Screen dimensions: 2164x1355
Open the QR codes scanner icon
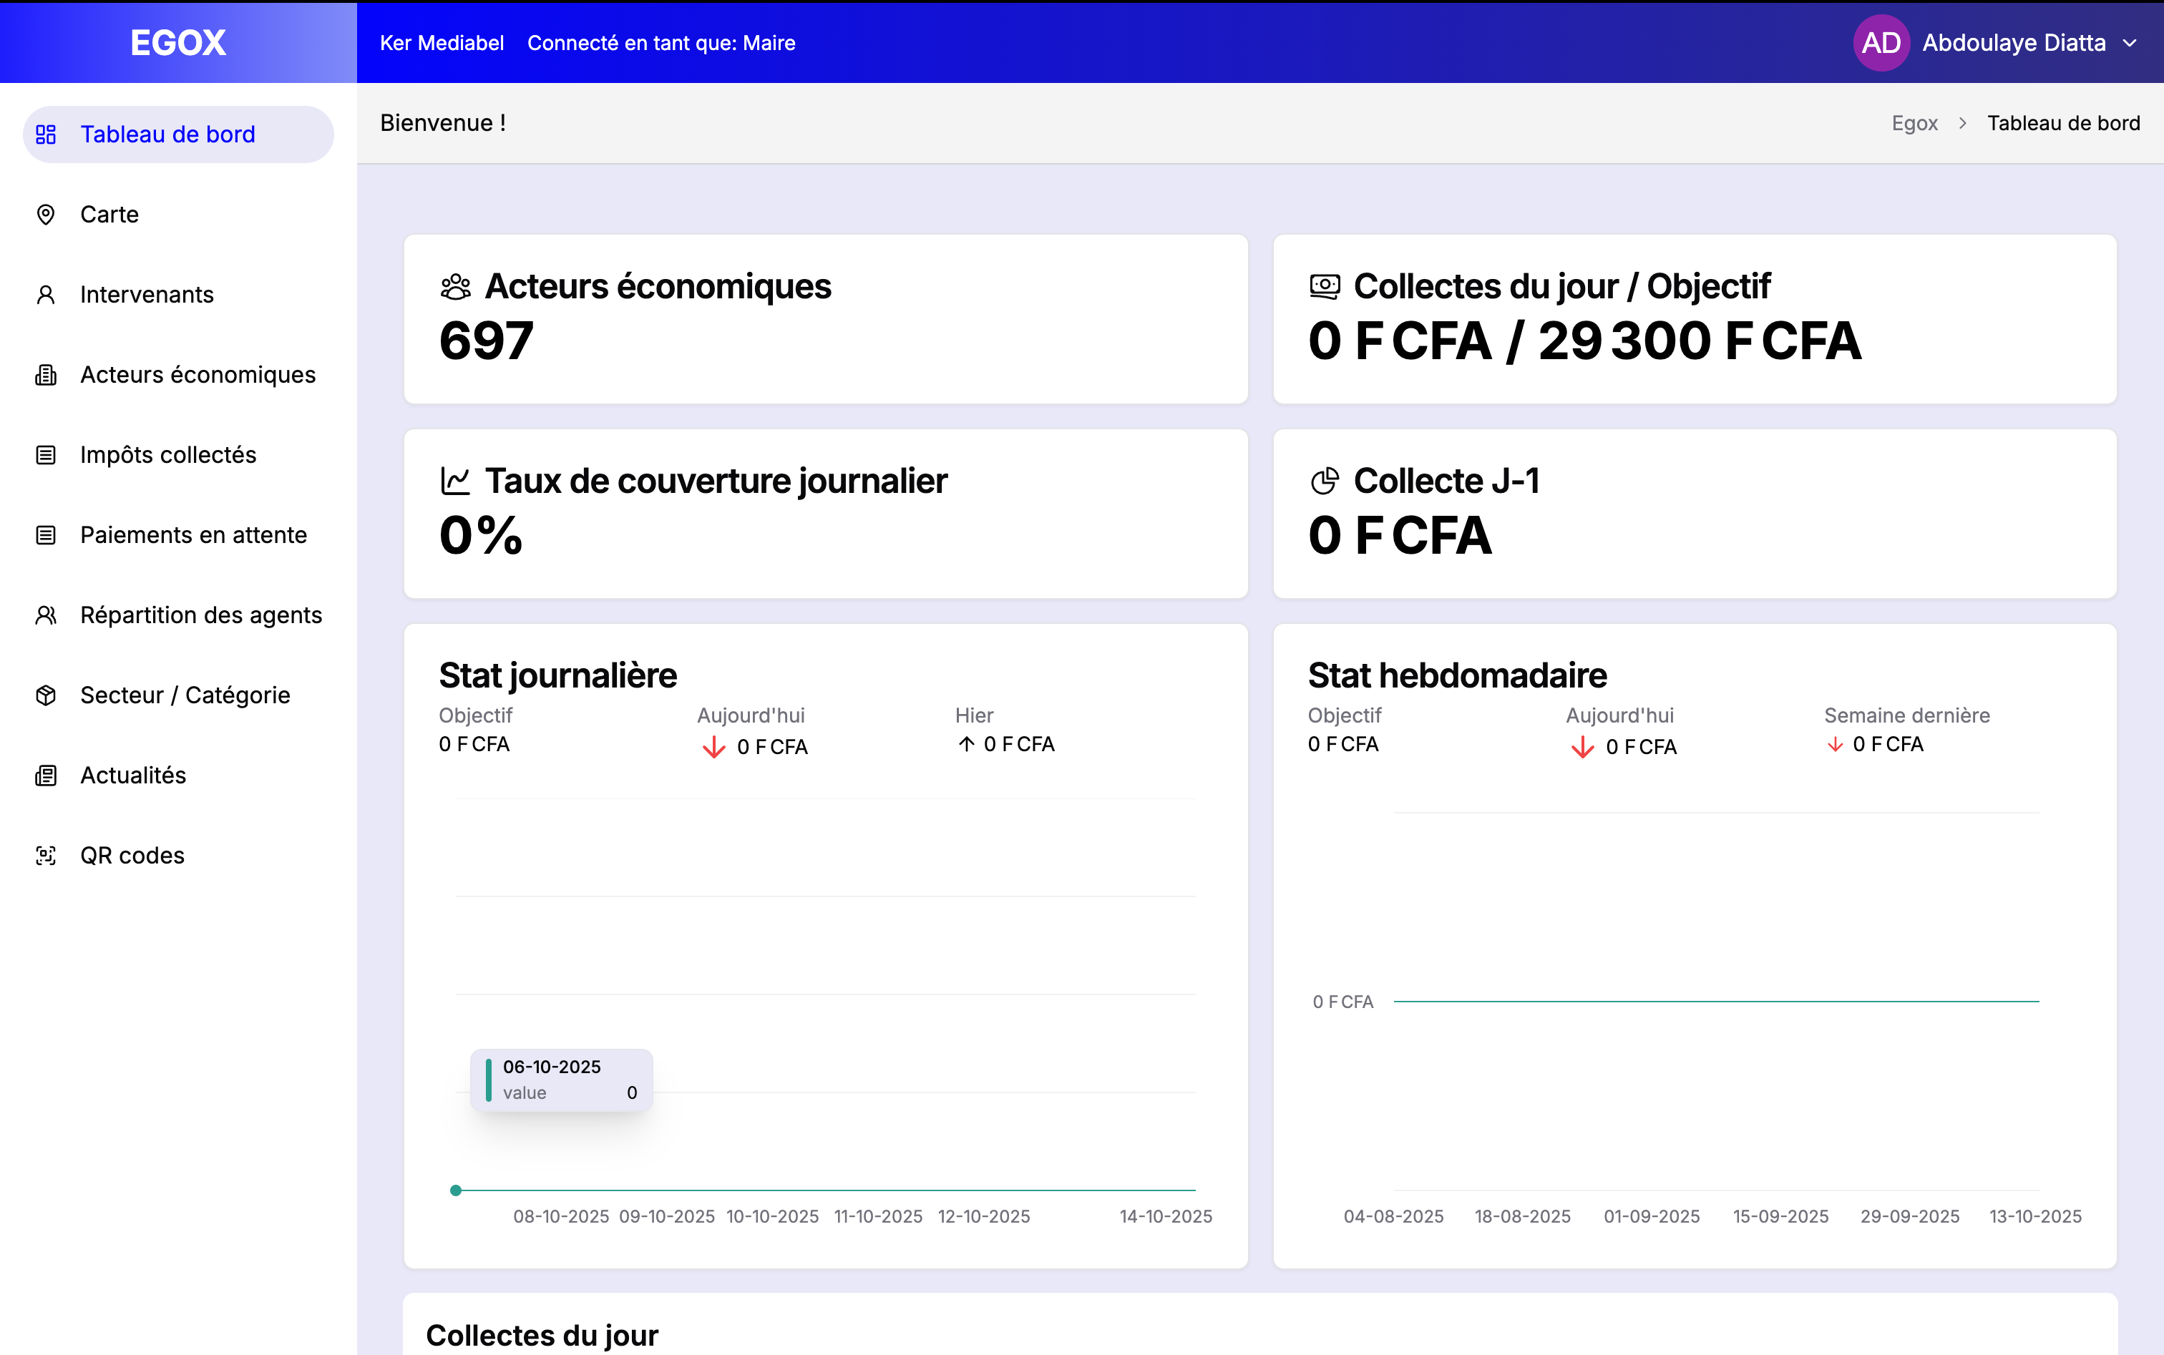pyautogui.click(x=46, y=855)
